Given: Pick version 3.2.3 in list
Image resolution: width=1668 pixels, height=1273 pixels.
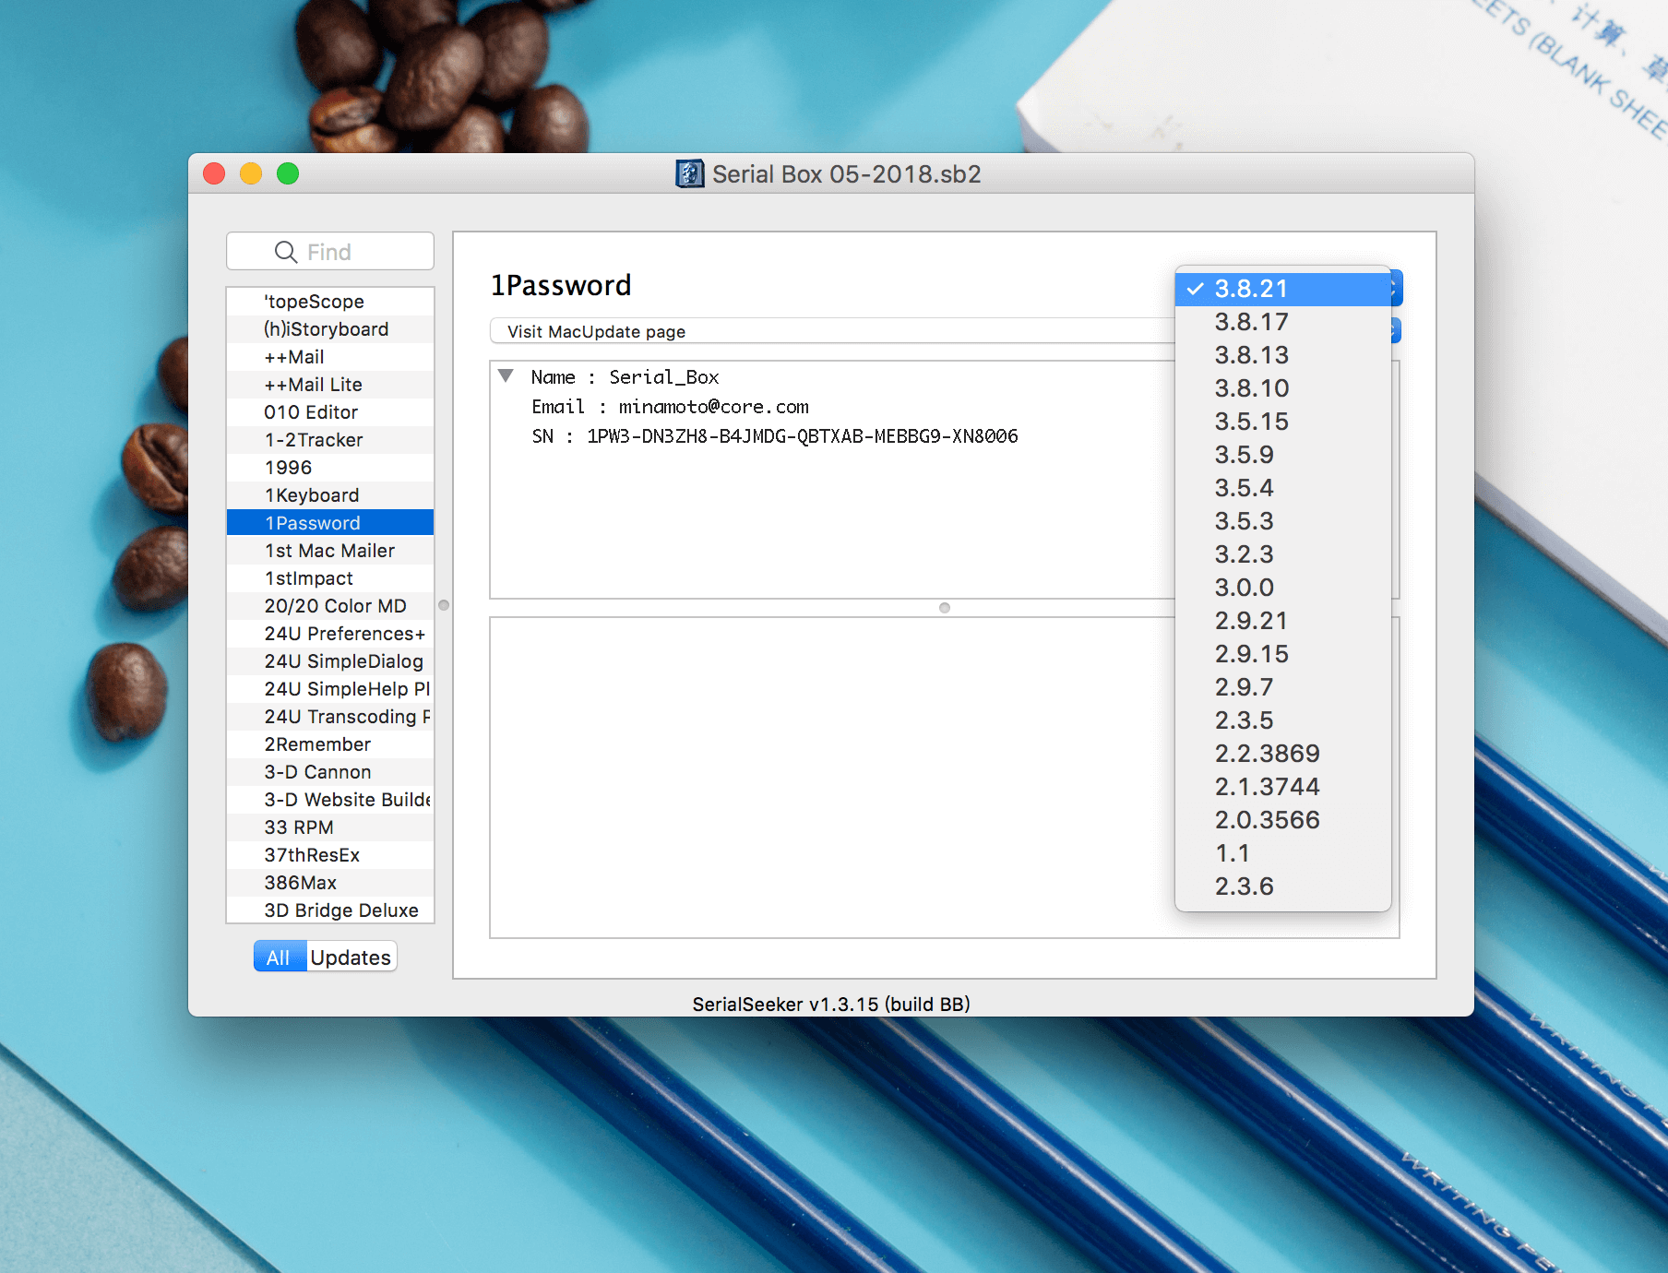Looking at the screenshot, I should 1282,554.
